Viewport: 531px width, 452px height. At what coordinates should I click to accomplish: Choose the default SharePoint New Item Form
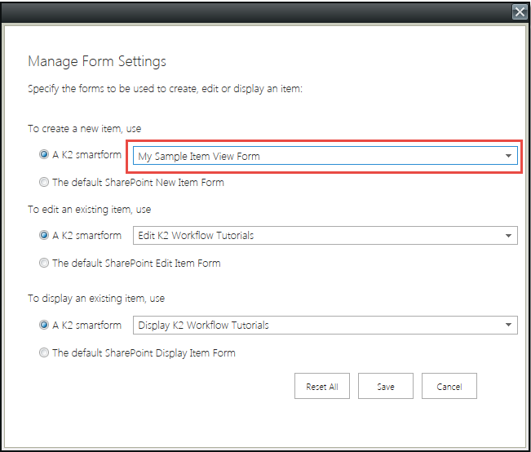tap(44, 182)
